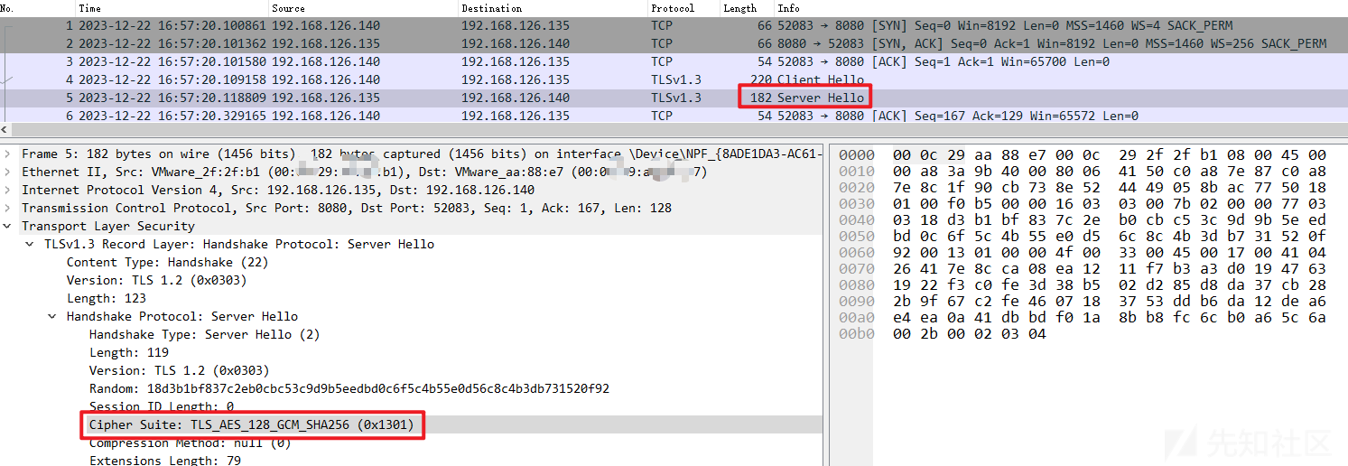
Task: Expand the Frame 5 details node
Action: (x=8, y=154)
